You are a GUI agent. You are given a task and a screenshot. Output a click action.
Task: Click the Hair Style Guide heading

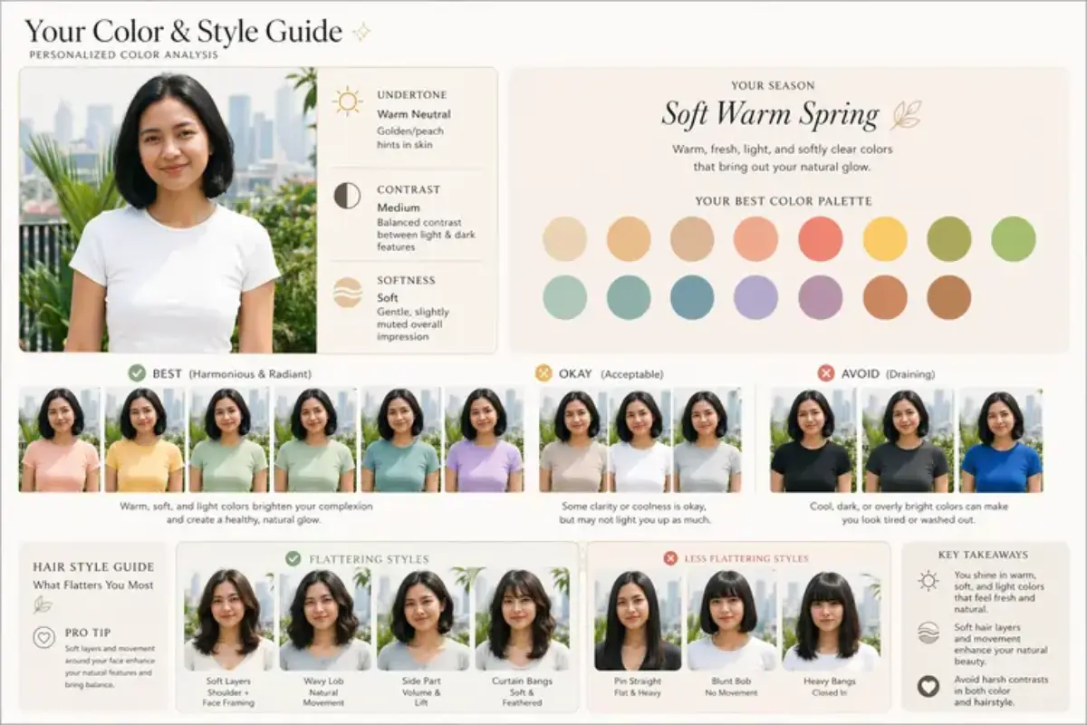93,567
